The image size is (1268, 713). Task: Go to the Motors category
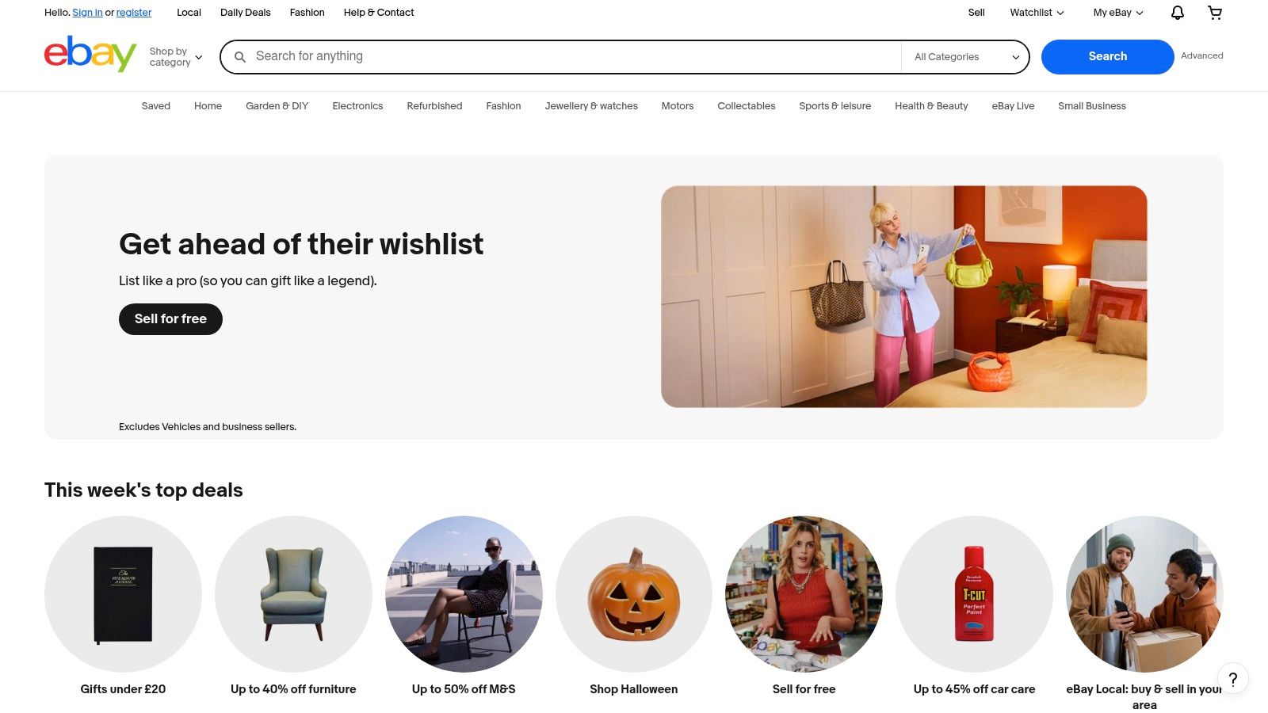[678, 106]
